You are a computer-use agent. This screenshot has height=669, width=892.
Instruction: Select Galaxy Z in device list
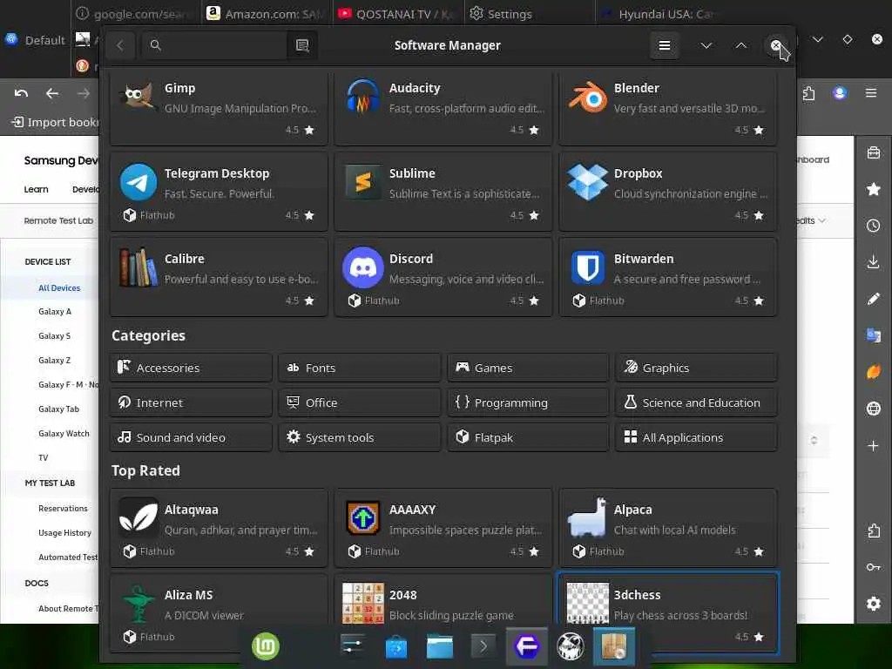(54, 360)
